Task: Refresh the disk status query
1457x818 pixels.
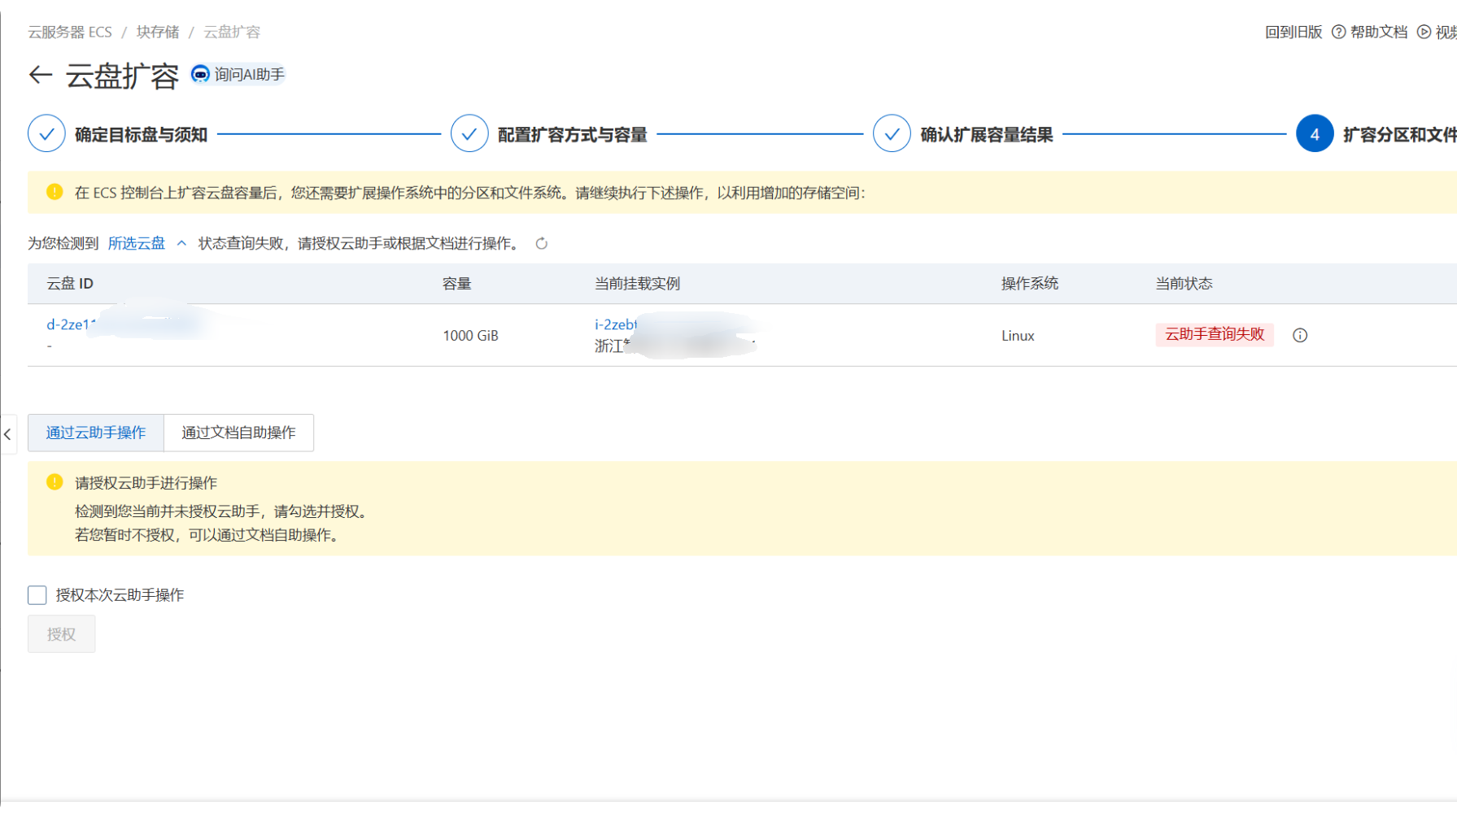Action: (x=542, y=244)
